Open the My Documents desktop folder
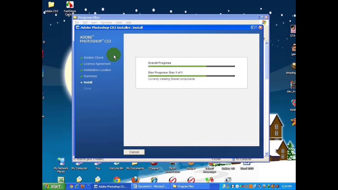This screenshot has height=190, width=338. [x=135, y=166]
